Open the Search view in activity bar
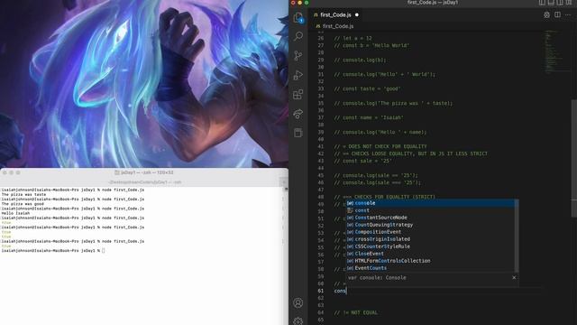 [298, 36]
